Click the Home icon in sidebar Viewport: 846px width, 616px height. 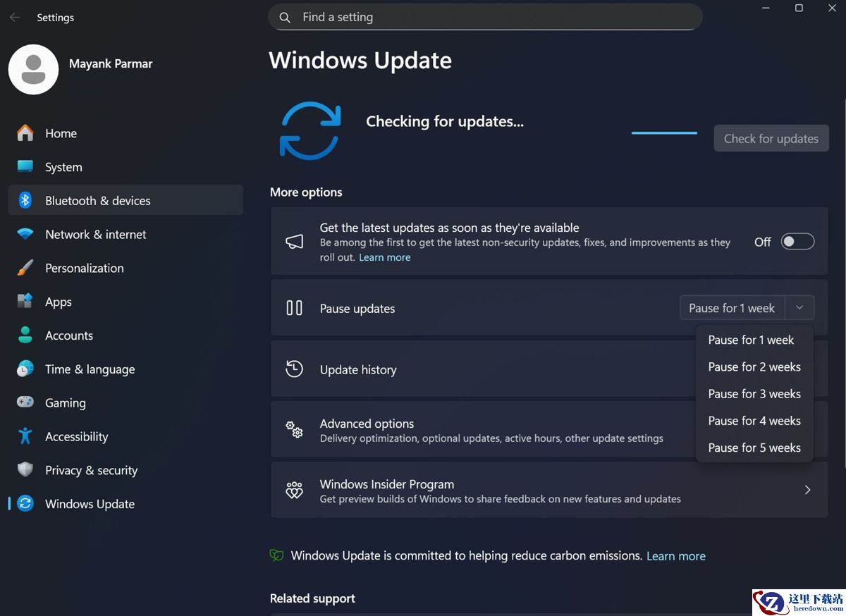[25, 133]
